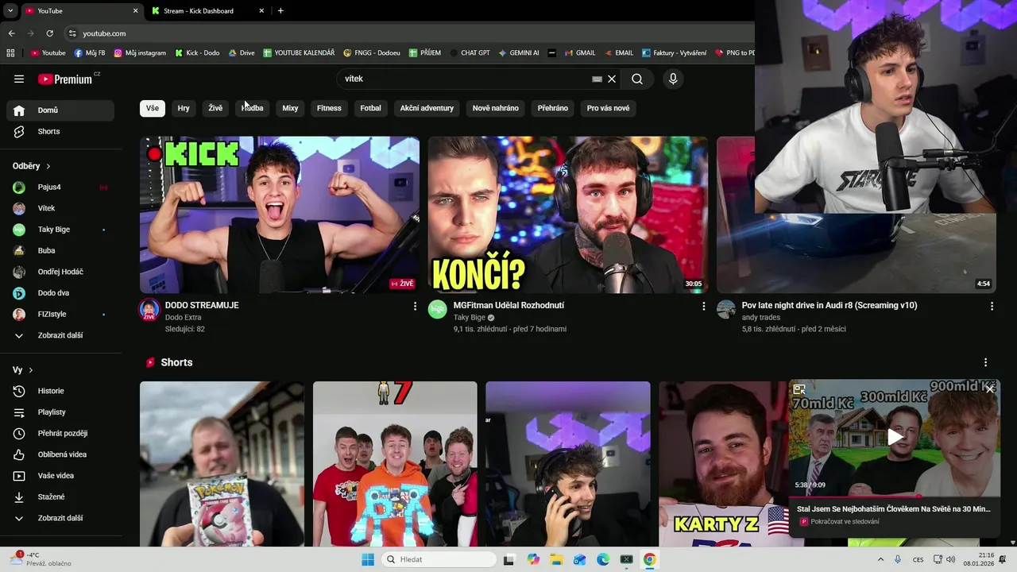Open Windows Start menu

coord(368,559)
